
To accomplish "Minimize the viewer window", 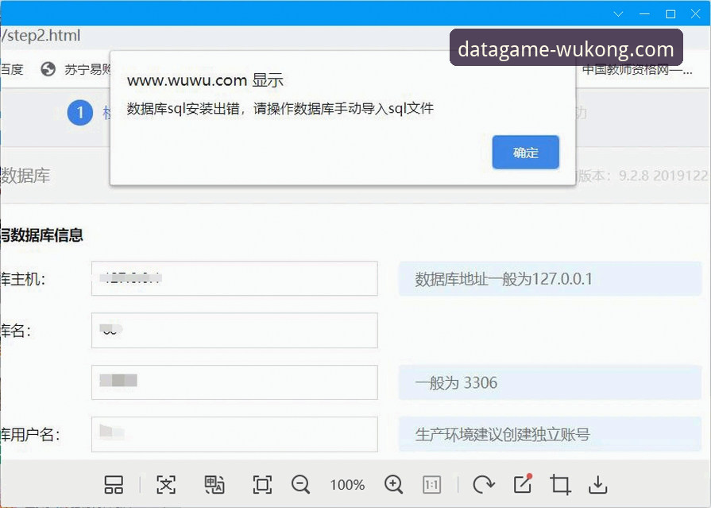I will click(644, 14).
